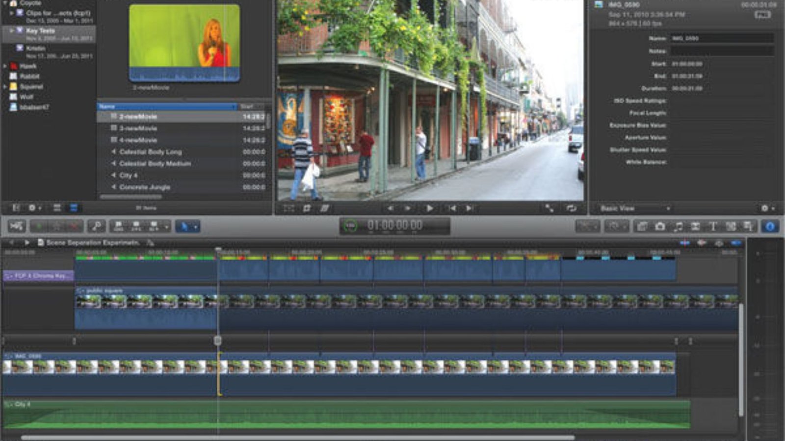
Task: Sort list by Name column header
Action: click(x=168, y=106)
